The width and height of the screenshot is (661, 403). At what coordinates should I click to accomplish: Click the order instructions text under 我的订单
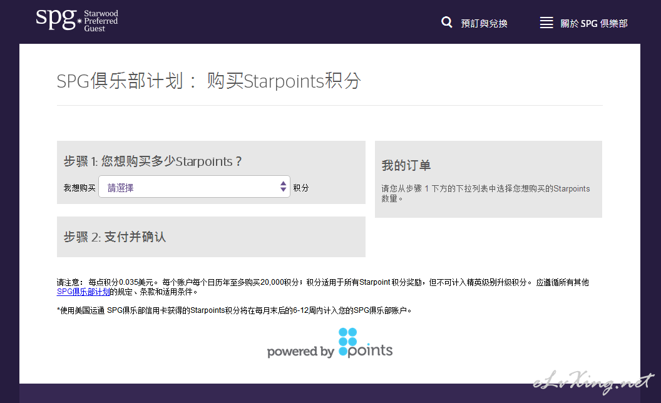tap(486, 193)
